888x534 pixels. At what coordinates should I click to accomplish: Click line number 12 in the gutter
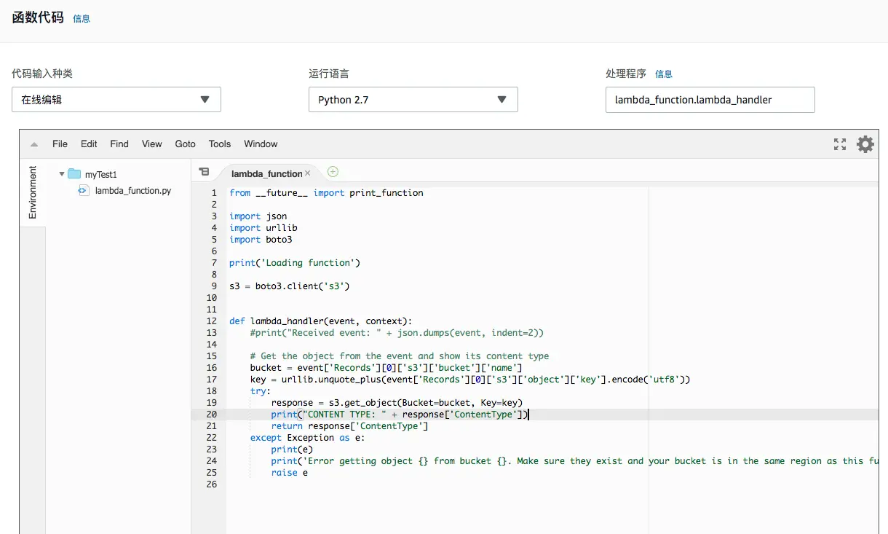(x=212, y=321)
